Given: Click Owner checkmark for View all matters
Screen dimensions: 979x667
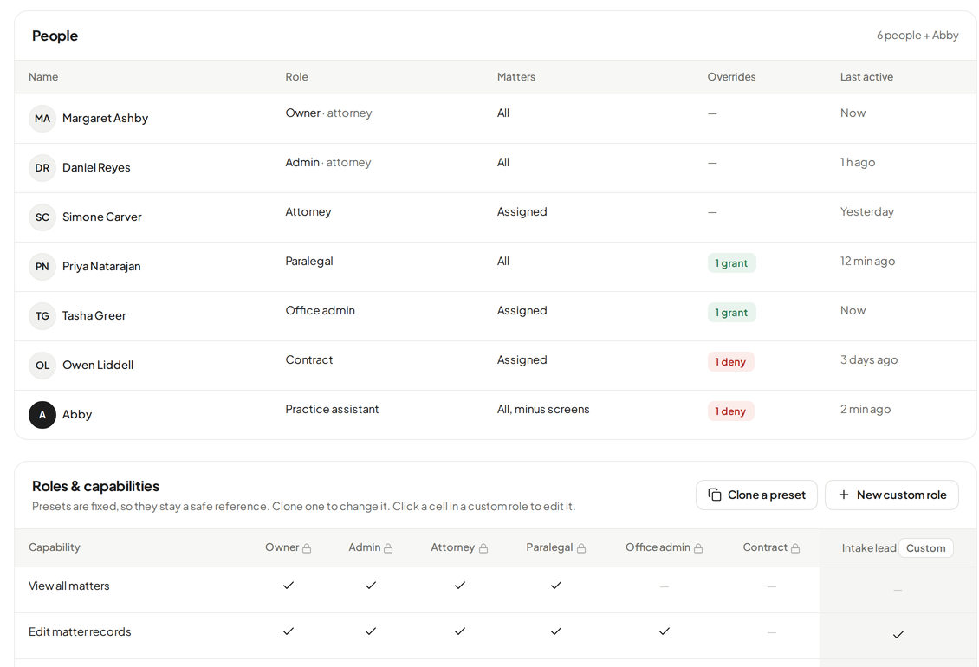Looking at the screenshot, I should pyautogui.click(x=289, y=586).
